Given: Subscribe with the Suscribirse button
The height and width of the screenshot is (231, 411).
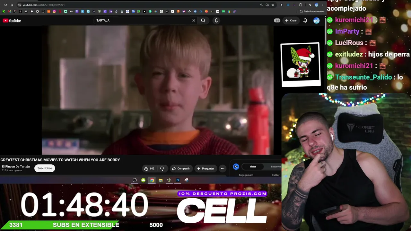Looking at the screenshot, I should [45, 168].
